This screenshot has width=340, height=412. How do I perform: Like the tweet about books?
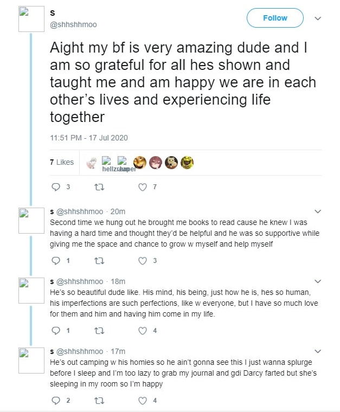point(143,261)
